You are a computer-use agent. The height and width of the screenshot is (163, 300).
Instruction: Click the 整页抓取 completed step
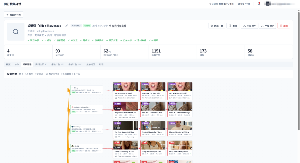click(x=112, y=41)
